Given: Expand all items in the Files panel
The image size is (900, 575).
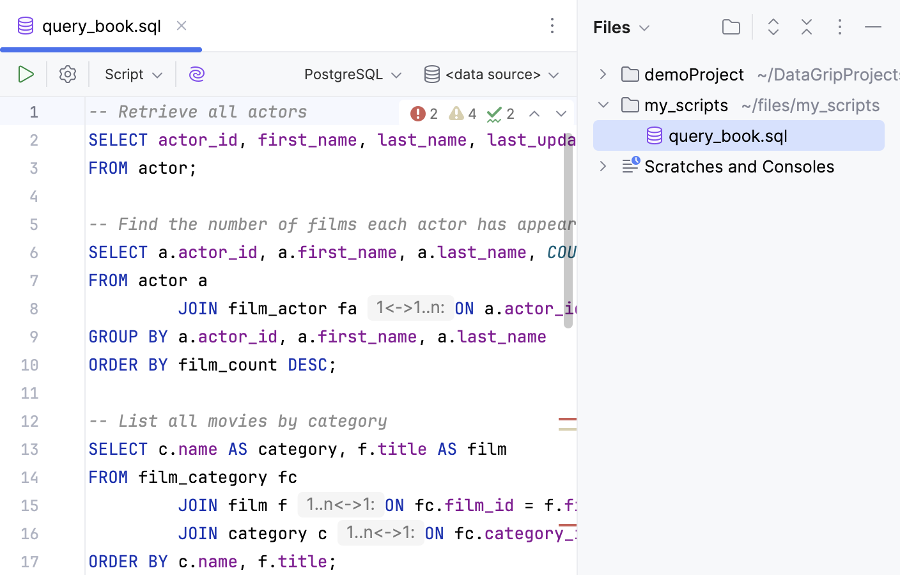Looking at the screenshot, I should 773,27.
